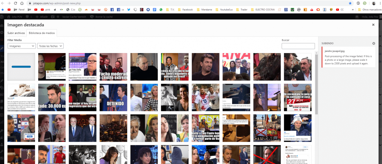Viewport: 382px width, 164px height.
Task: Open the C.io bookmark
Action: pyautogui.click(x=70, y=10)
